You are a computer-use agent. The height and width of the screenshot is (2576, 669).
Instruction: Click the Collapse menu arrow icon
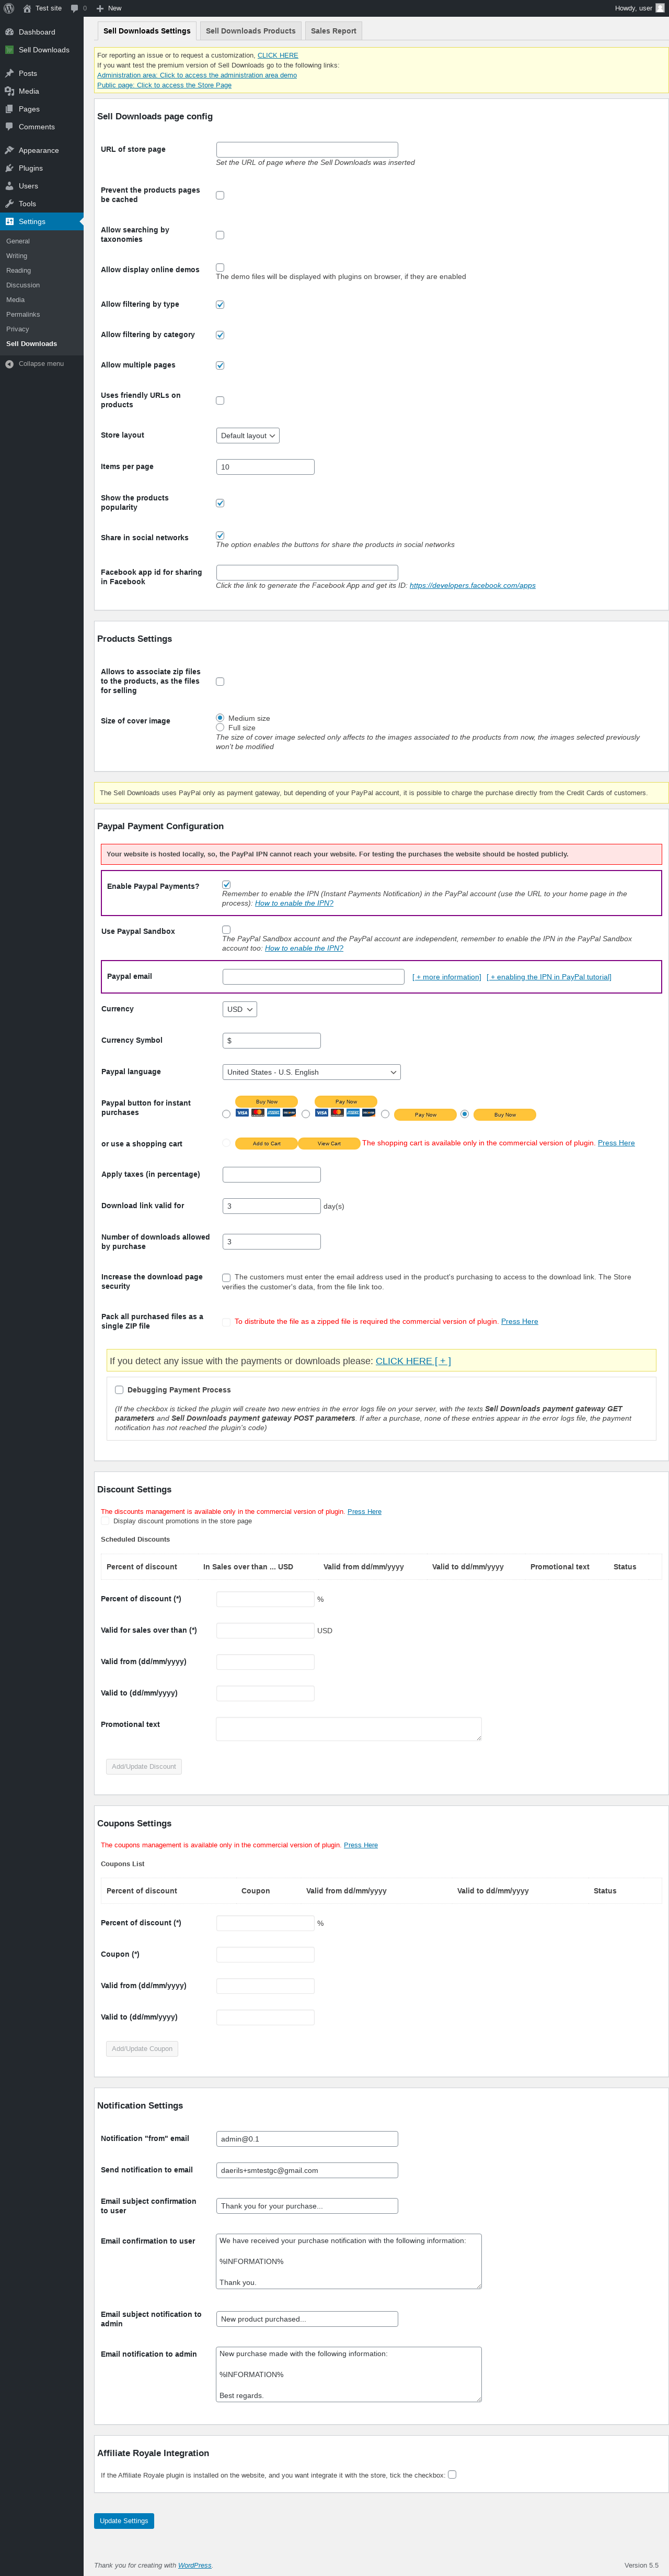pos(10,364)
